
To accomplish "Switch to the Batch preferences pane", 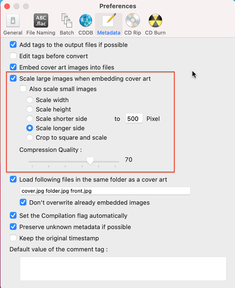I will pos(67,24).
